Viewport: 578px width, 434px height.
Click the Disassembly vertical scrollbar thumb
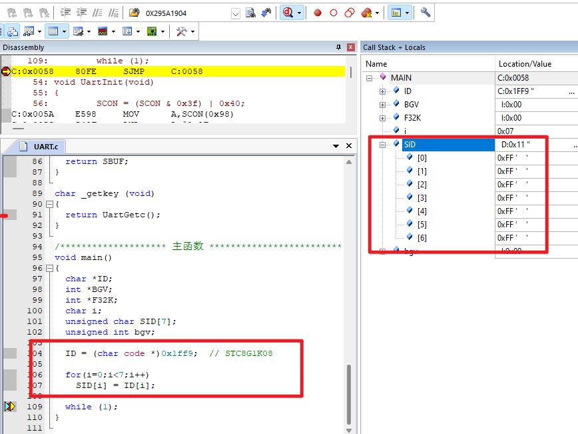coord(350,72)
